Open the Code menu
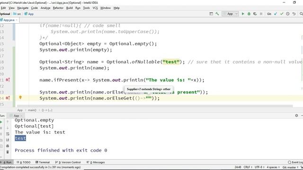This screenshot has width=303, height=170. tap(35, 8)
